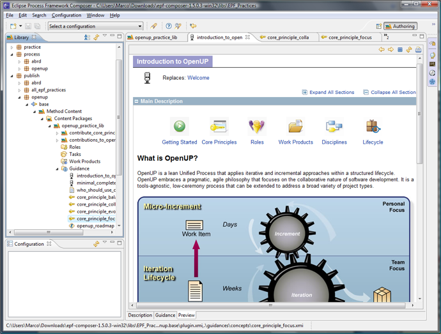Click the New toolbar icon
This screenshot has width=441, height=334.
(13, 26)
